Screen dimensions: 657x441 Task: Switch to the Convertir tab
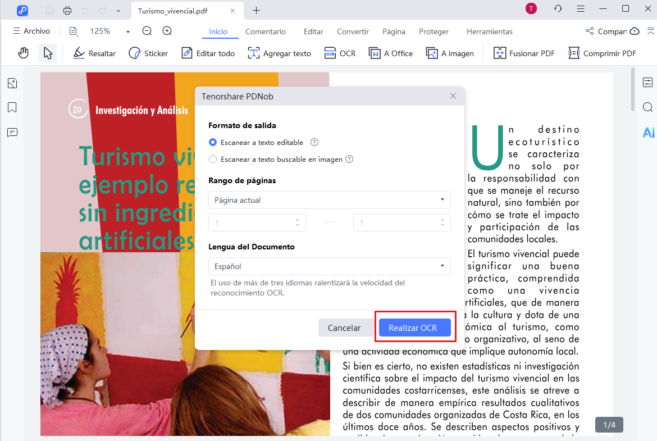353,31
